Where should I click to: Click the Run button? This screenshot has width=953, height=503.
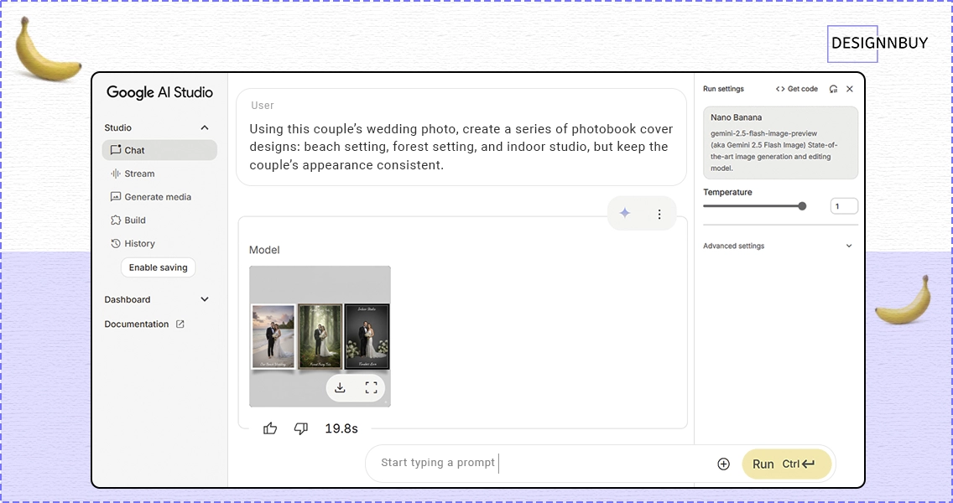pos(786,464)
